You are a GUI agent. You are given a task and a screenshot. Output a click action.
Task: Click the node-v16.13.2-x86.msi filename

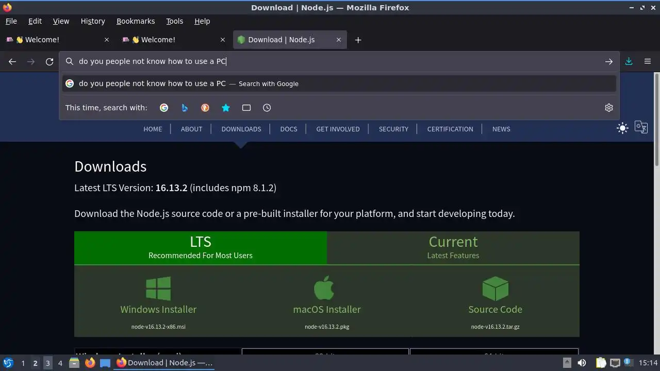click(158, 327)
